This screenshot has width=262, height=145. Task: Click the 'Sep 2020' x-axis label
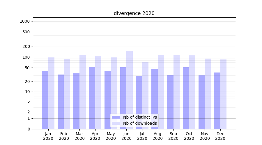coord(173,136)
